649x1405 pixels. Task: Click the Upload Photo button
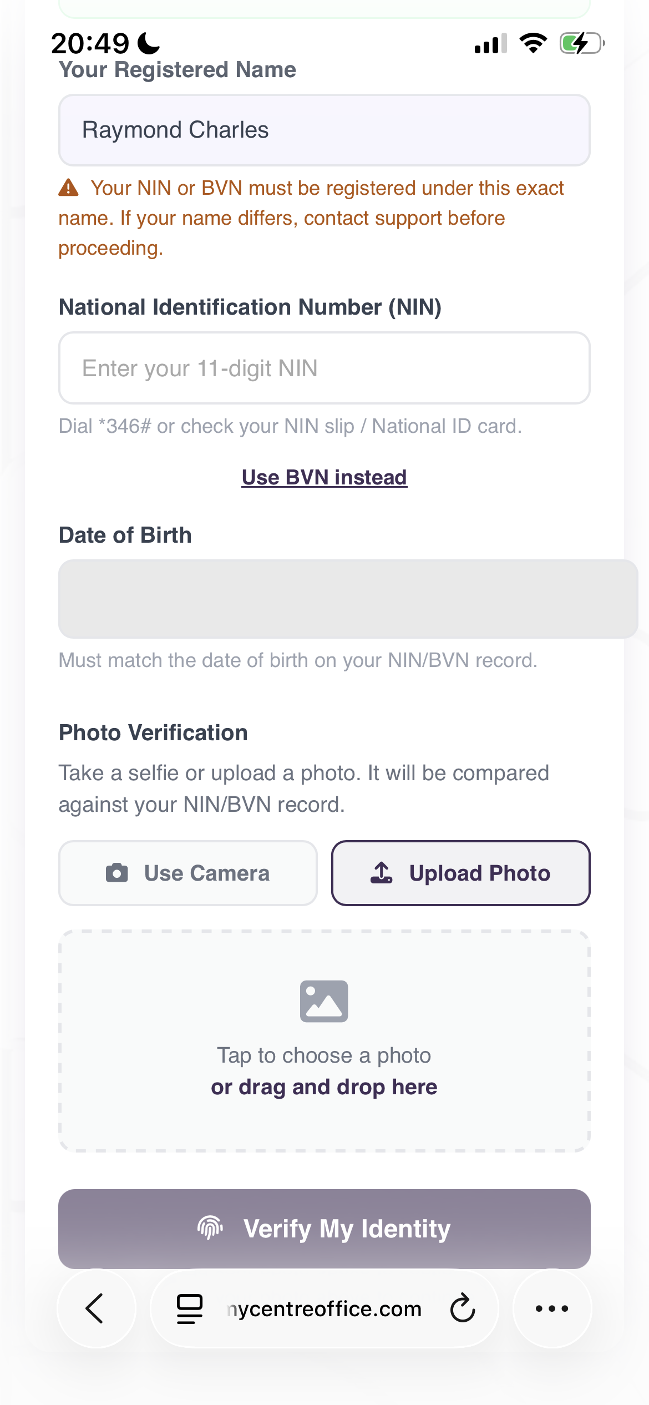(x=461, y=872)
